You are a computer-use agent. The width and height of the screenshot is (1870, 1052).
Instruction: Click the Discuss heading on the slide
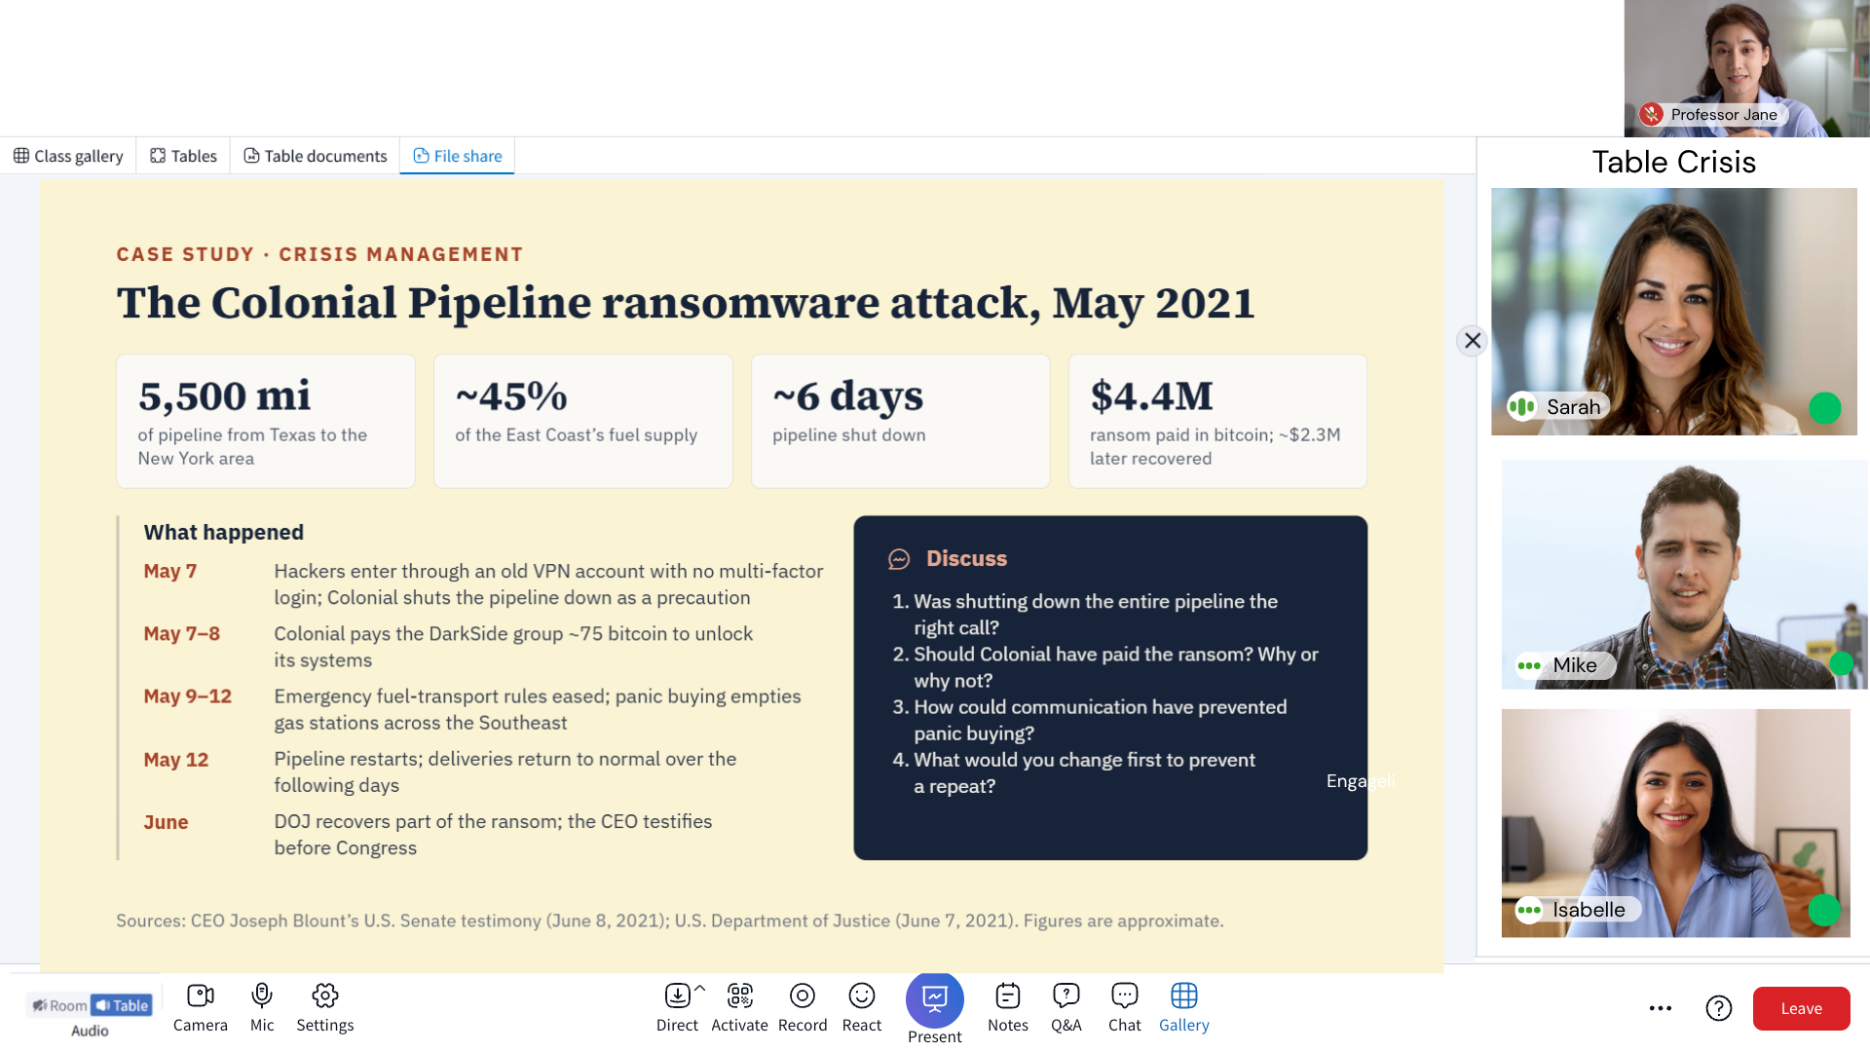coord(966,558)
